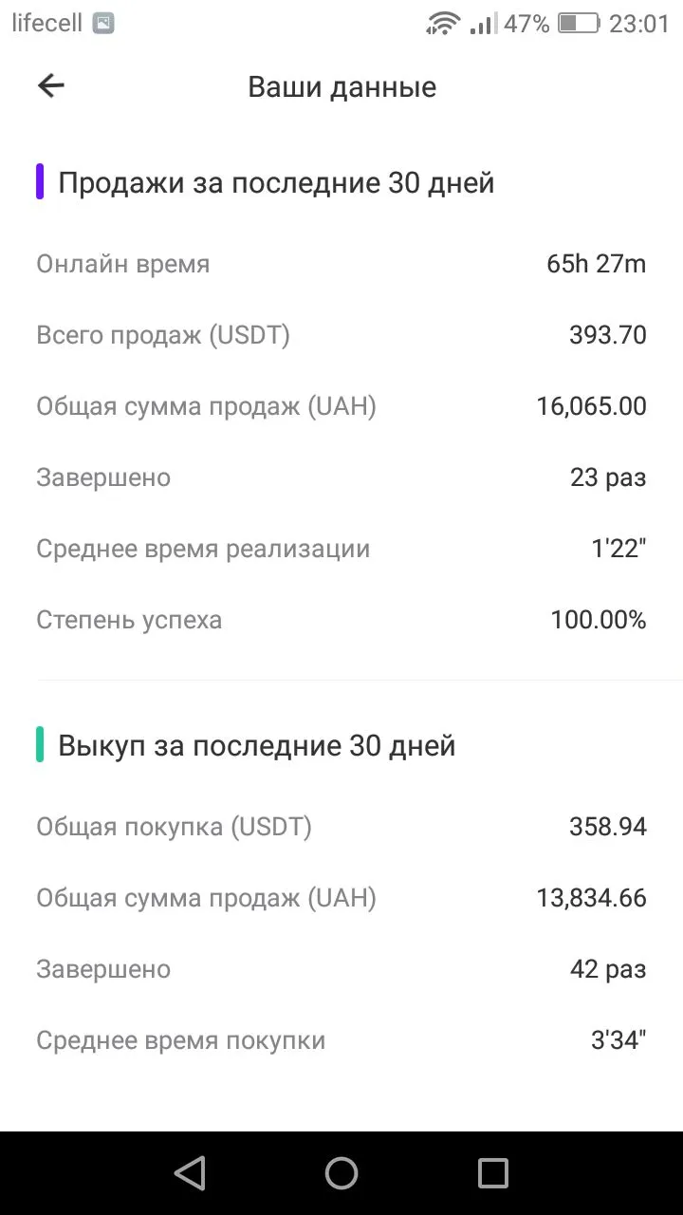The height and width of the screenshot is (1215, 683).
Task: Select 'Продажи за последние 30 дней' heading
Action: click(276, 182)
